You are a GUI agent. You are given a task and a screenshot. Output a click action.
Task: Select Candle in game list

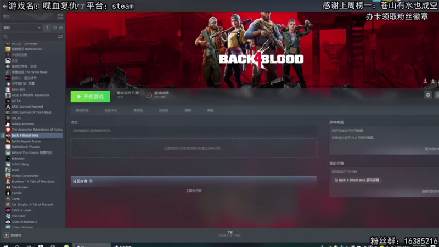[x=16, y=193]
